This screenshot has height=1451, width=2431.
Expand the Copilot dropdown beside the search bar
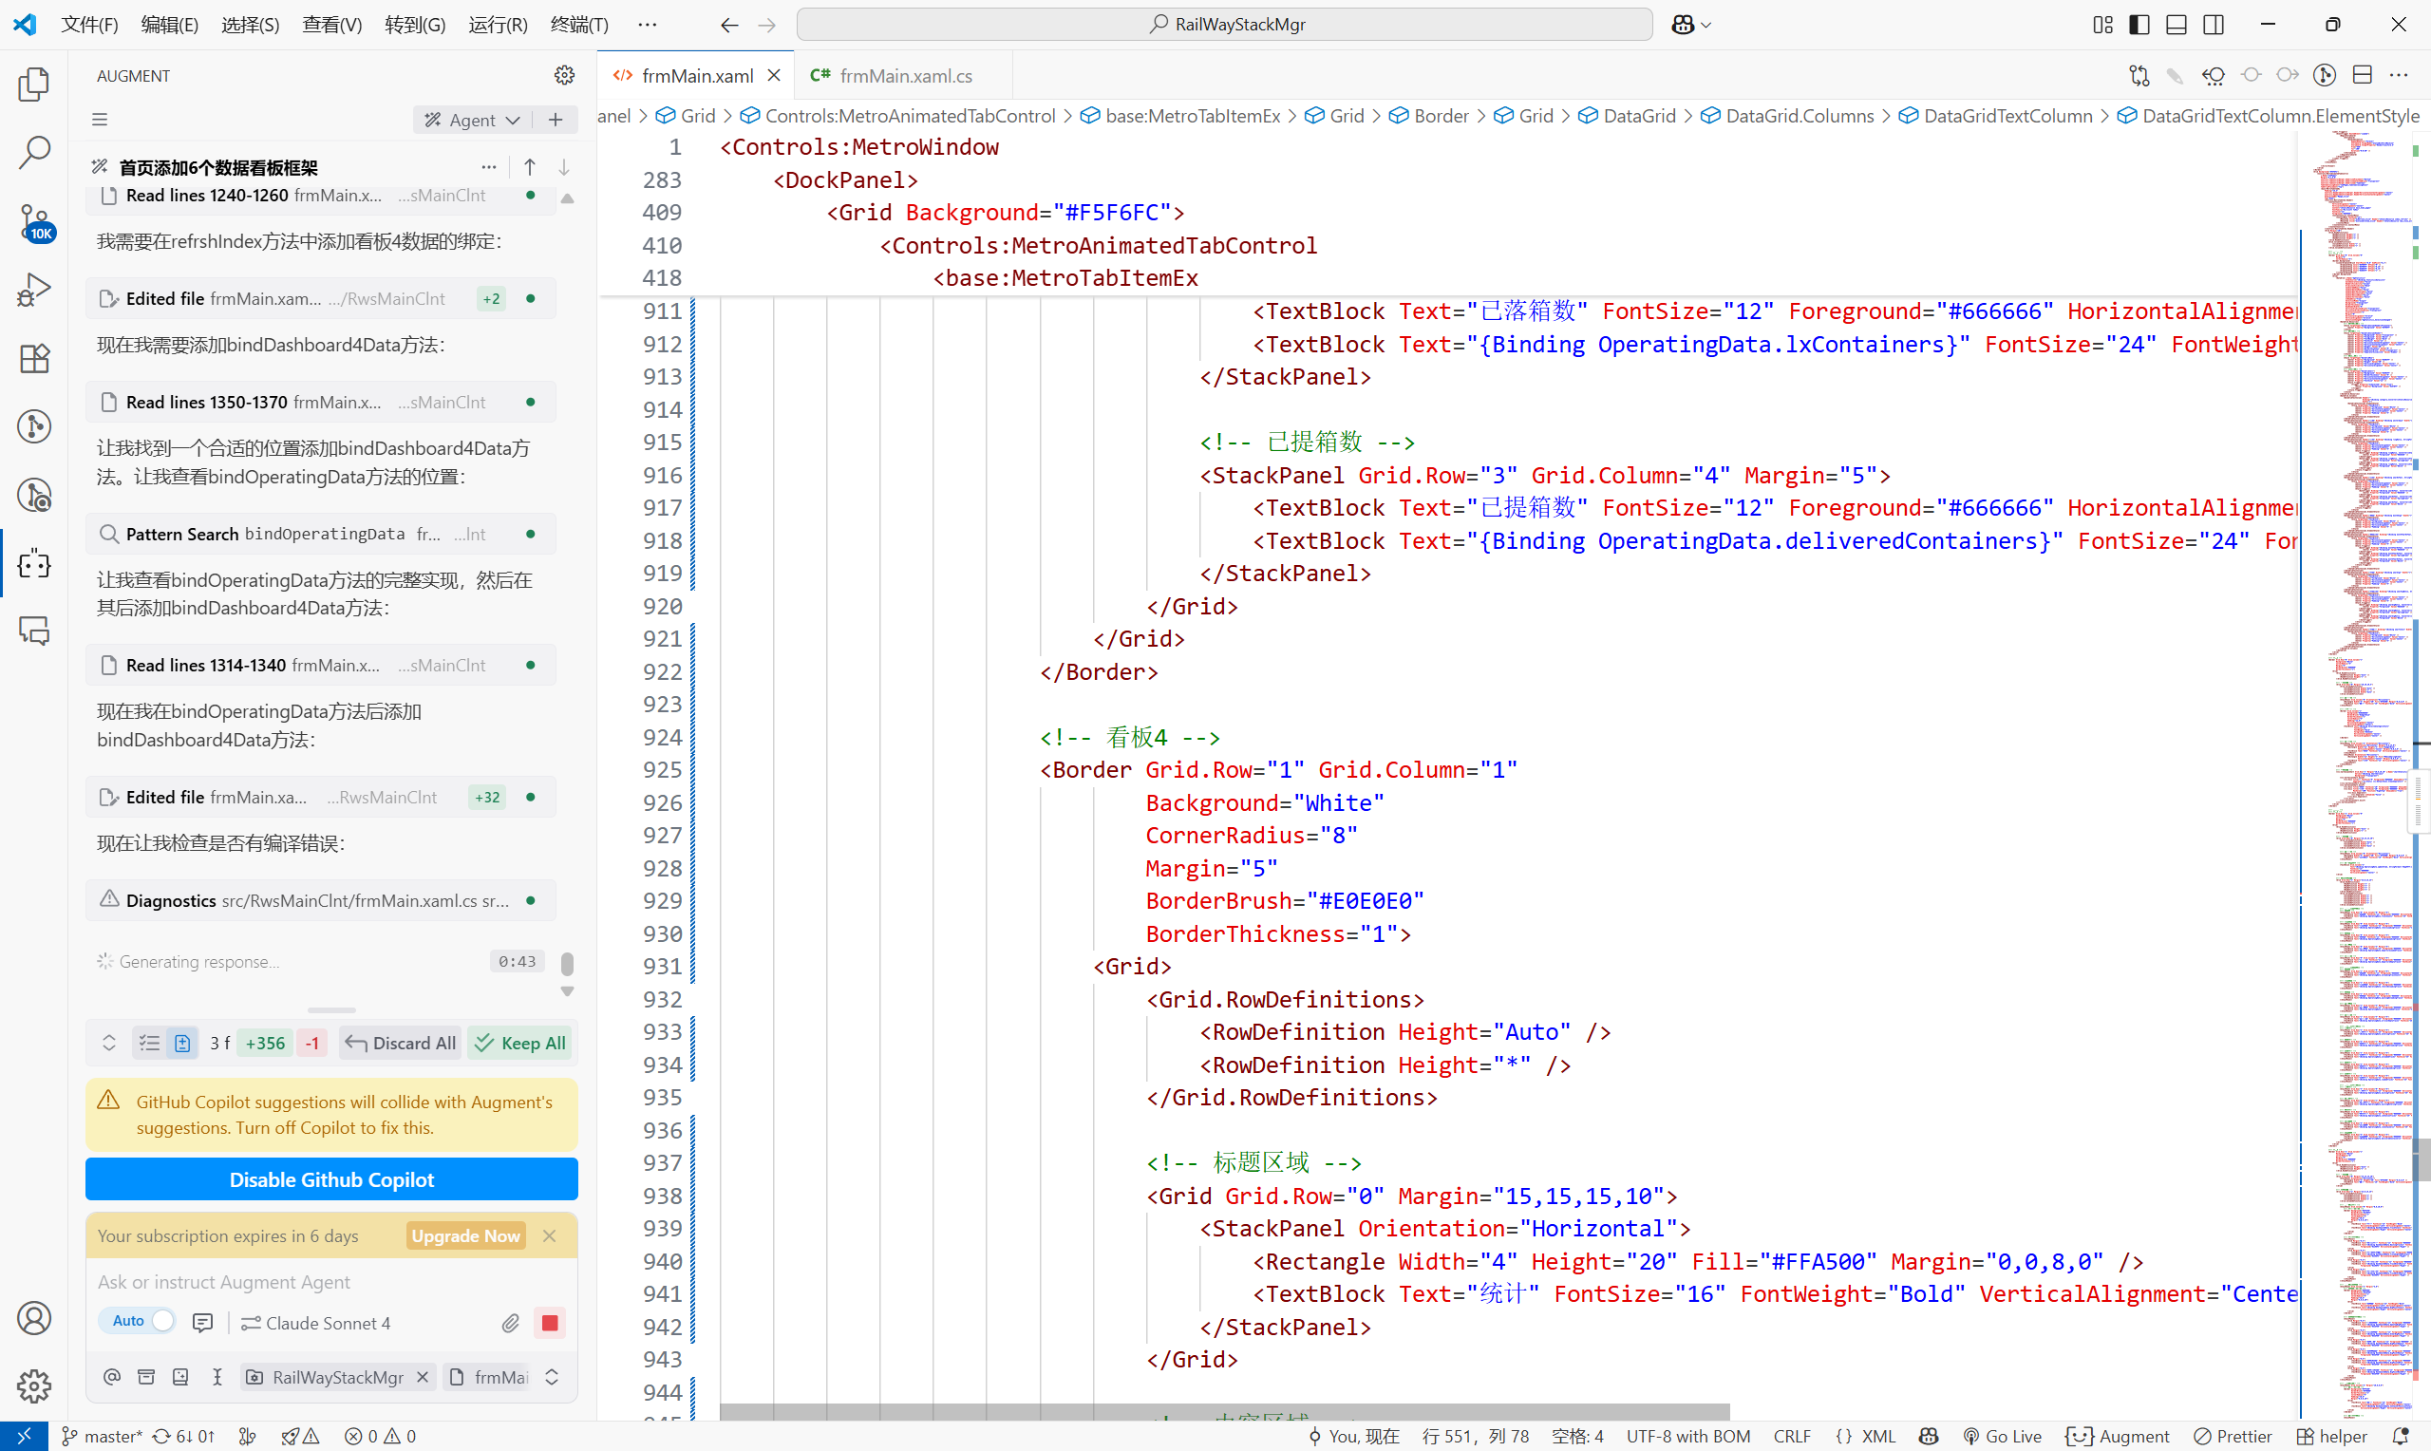pyautogui.click(x=1705, y=24)
